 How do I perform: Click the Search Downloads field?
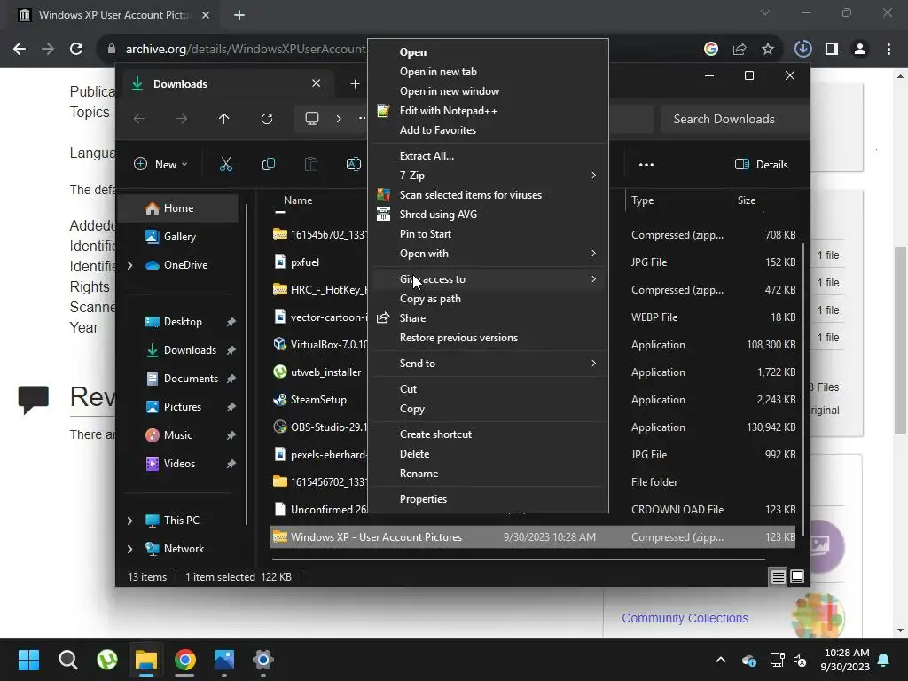[735, 120]
